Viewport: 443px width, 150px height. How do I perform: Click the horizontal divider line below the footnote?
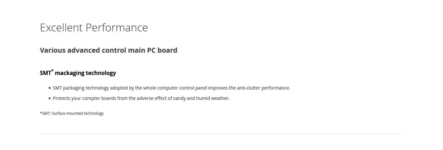221,134
